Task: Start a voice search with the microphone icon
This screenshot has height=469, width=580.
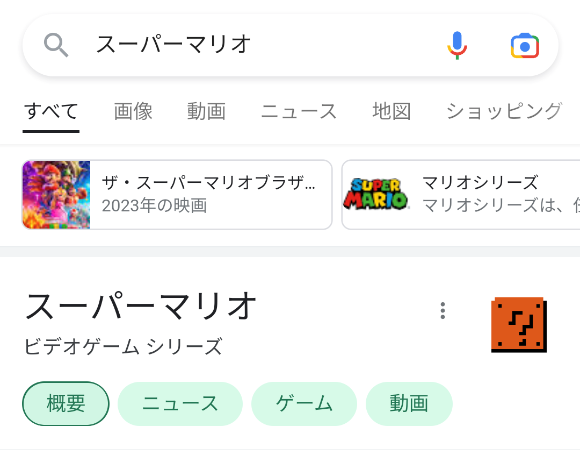Action: tap(458, 45)
